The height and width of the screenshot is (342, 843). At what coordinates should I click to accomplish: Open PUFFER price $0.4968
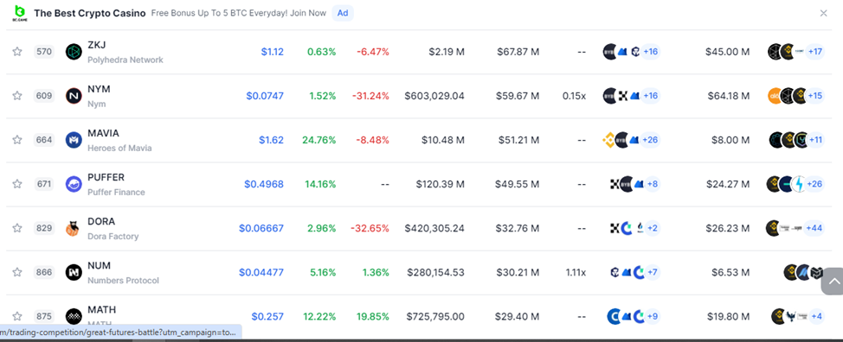tap(264, 184)
